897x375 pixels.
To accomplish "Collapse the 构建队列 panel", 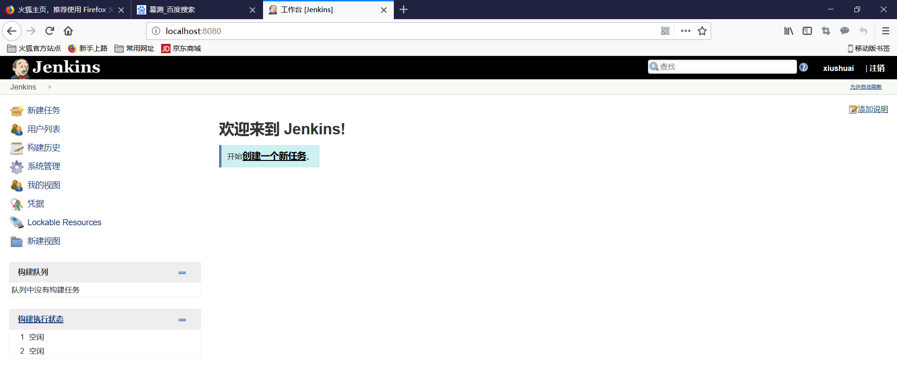I will click(182, 272).
